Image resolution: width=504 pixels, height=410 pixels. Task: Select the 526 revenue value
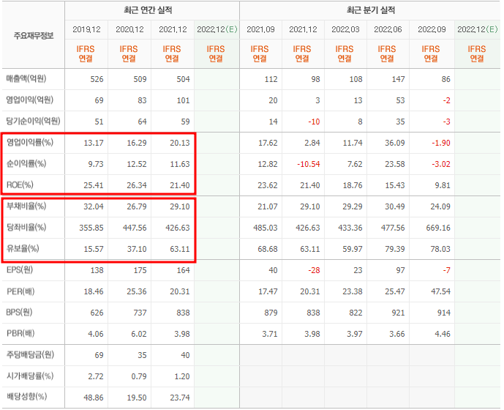click(97, 79)
